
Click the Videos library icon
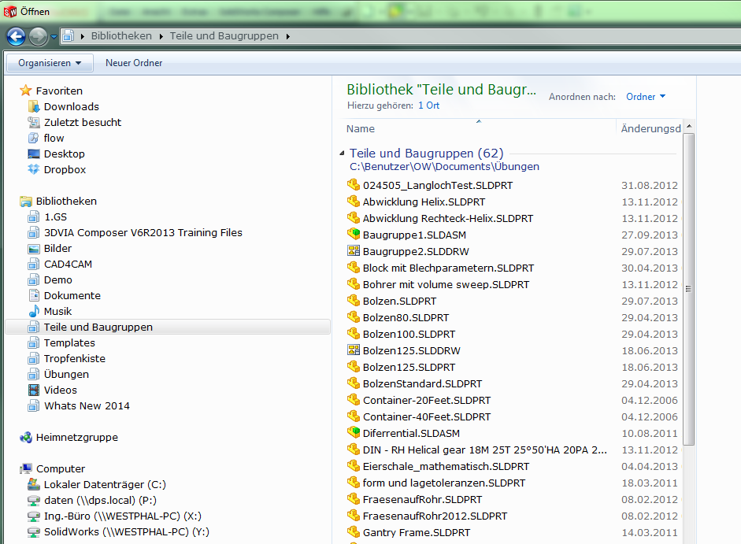coord(33,390)
